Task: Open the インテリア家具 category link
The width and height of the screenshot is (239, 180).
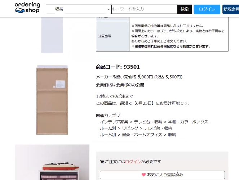Action: pyautogui.click(x=114, y=122)
